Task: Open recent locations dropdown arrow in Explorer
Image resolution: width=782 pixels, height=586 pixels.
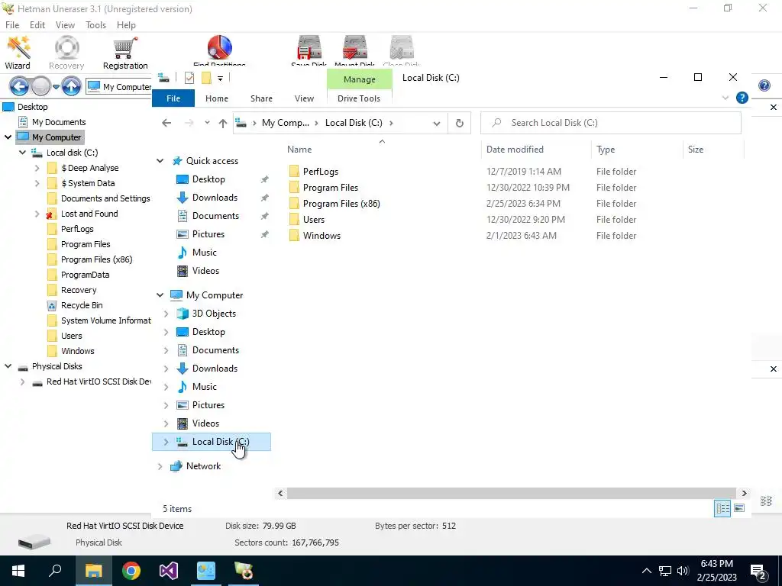Action: tap(207, 123)
